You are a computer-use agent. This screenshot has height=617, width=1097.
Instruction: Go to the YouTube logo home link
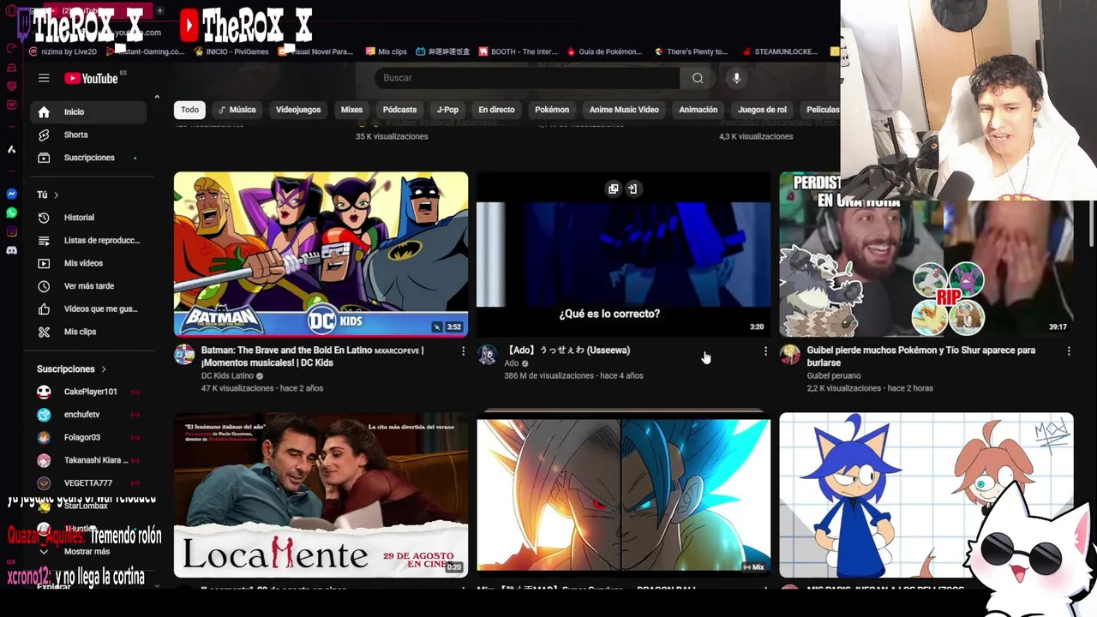(91, 78)
